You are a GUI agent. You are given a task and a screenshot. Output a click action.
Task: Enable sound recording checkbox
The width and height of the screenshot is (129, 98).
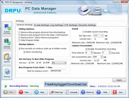tap(83, 32)
